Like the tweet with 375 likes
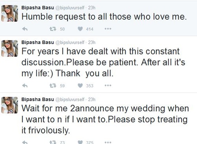This screenshot has height=144, width=197. click(x=80, y=142)
